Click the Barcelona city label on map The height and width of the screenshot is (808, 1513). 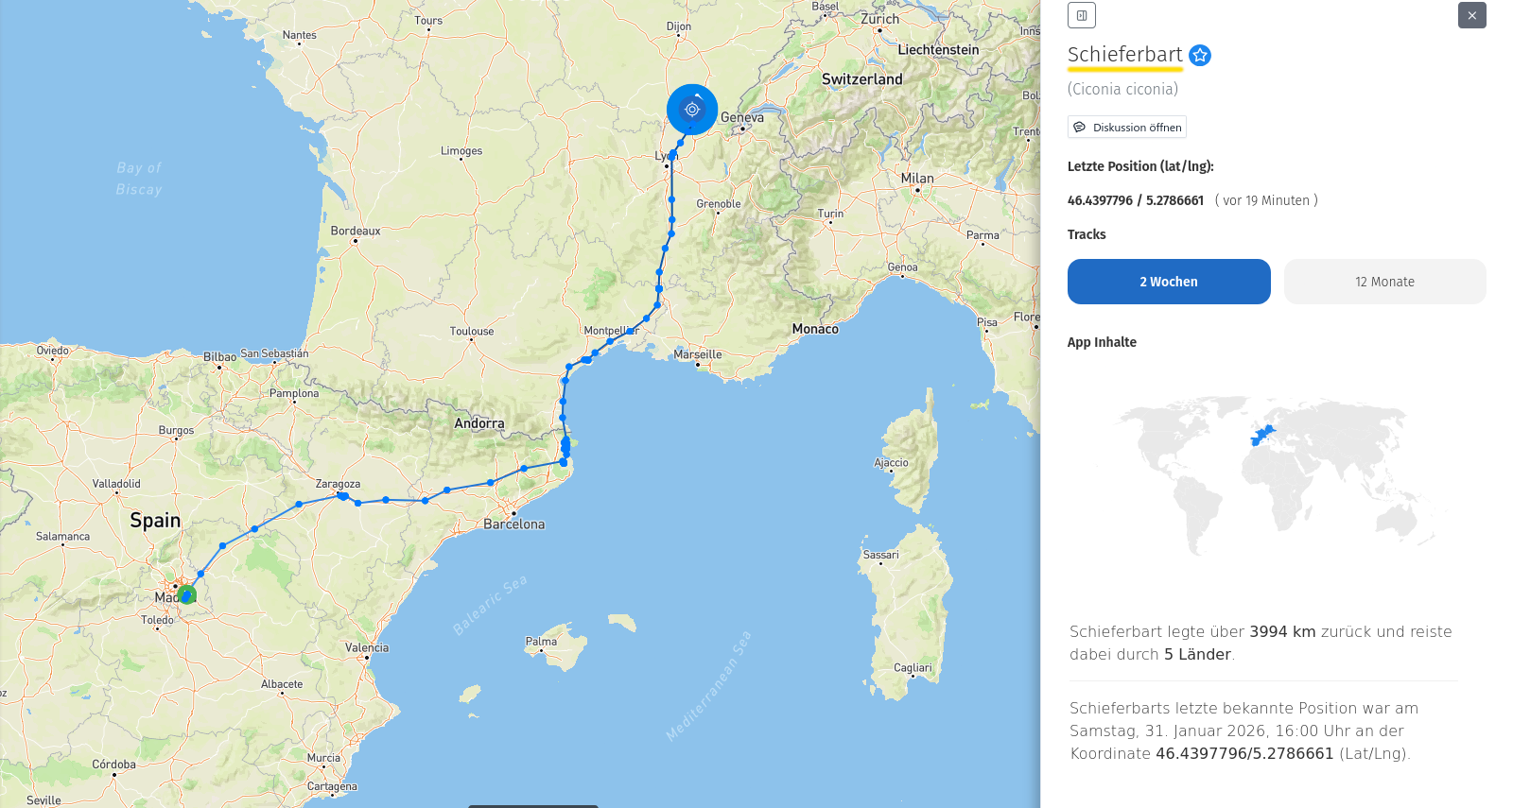513,524
